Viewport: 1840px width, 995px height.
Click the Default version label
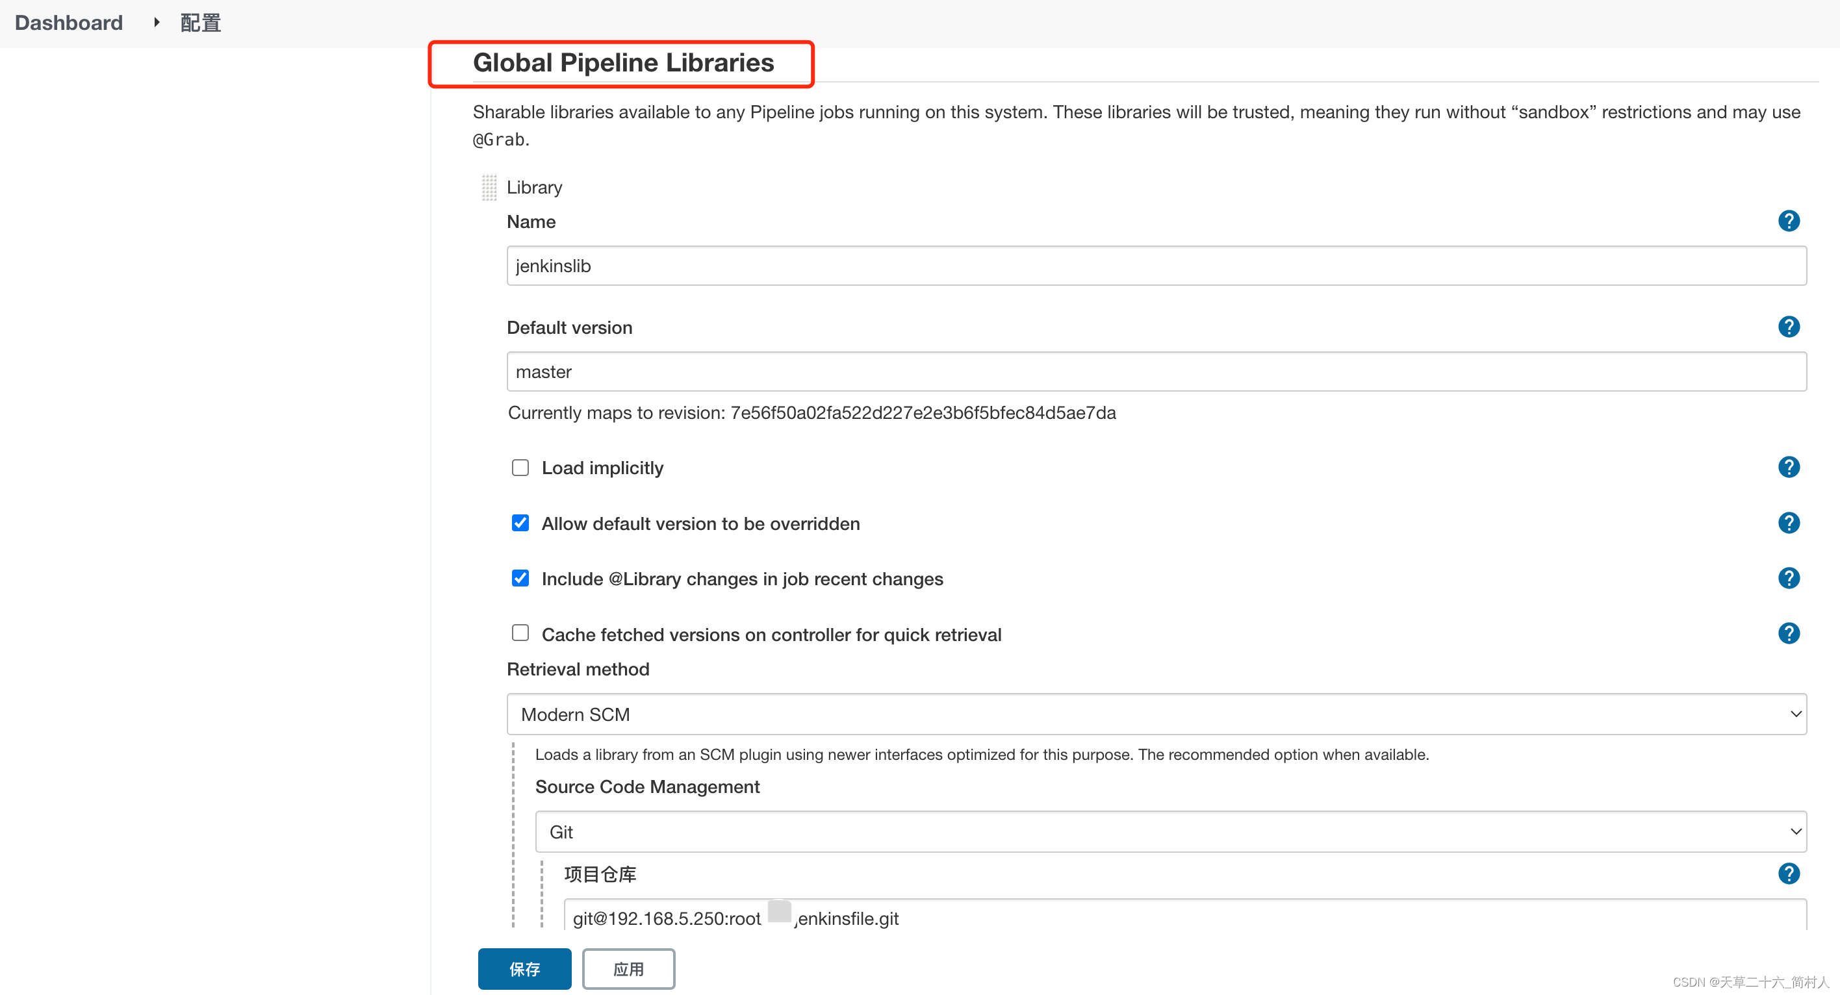tap(569, 327)
